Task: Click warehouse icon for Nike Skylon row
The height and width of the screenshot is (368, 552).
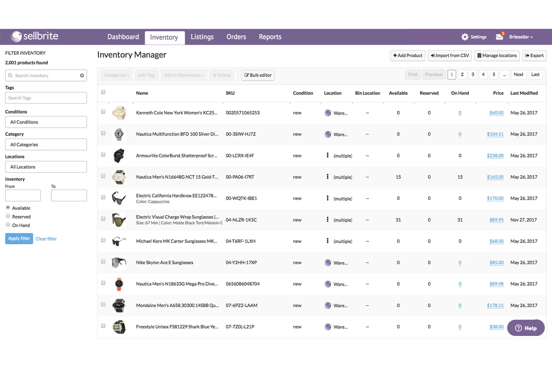Action: tap(328, 262)
